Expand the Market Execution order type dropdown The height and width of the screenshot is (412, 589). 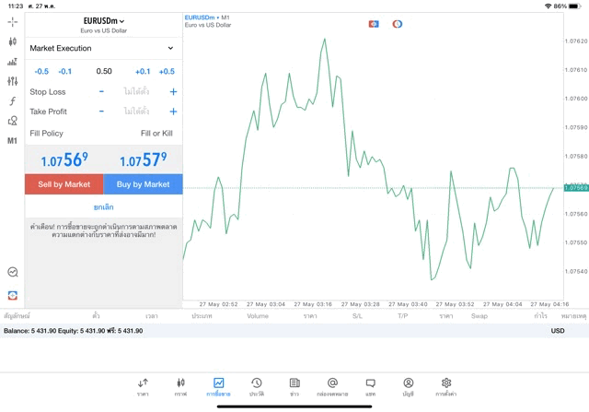(x=102, y=48)
